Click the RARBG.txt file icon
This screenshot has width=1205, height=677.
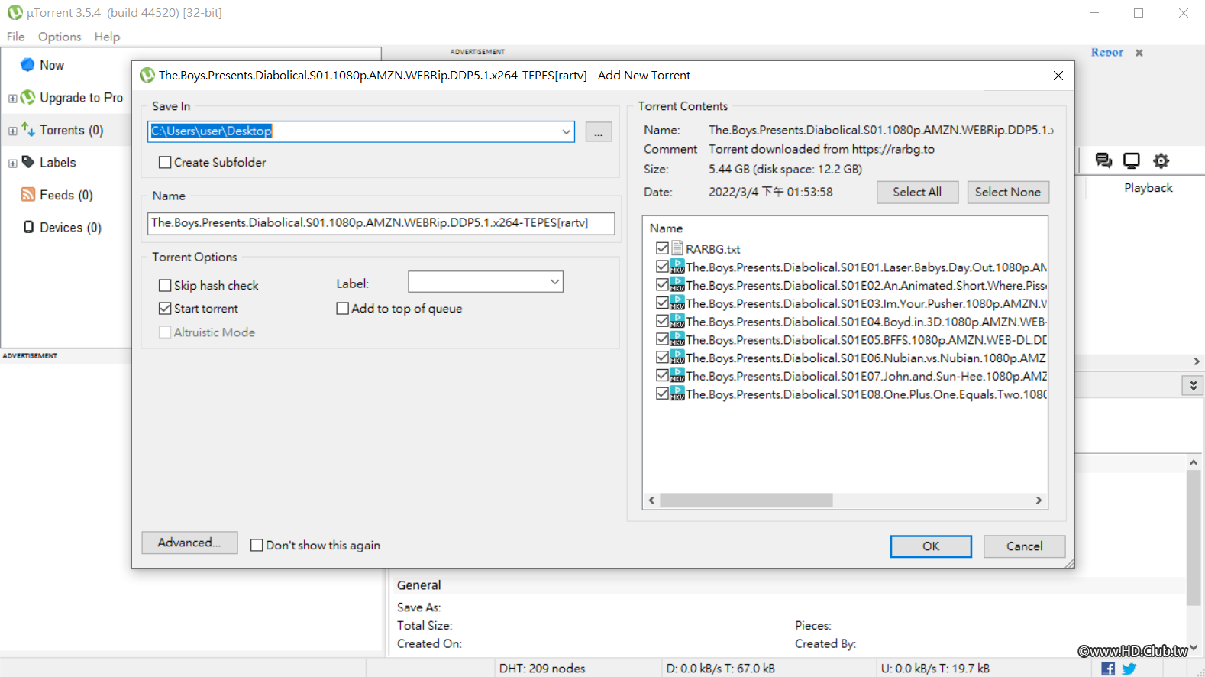tap(677, 248)
